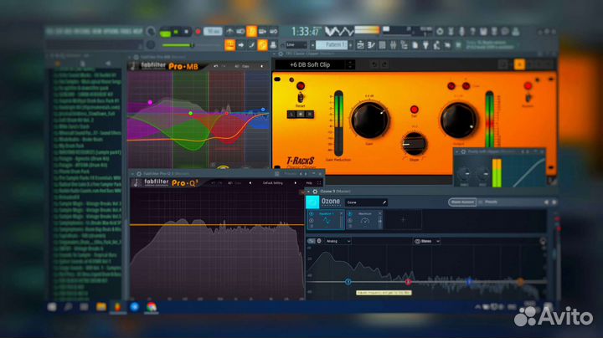Click the T-RackS Output knob
603x338 pixels.
[x=459, y=120]
